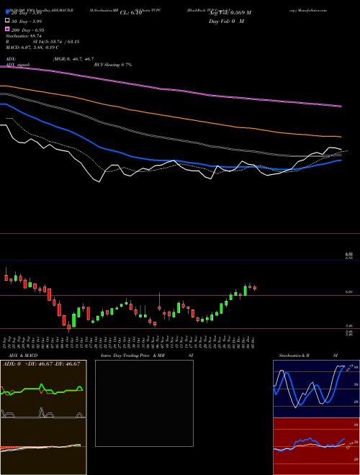Open the blue Stochastics chart panel
360x475 pixels.
[x=316, y=389]
